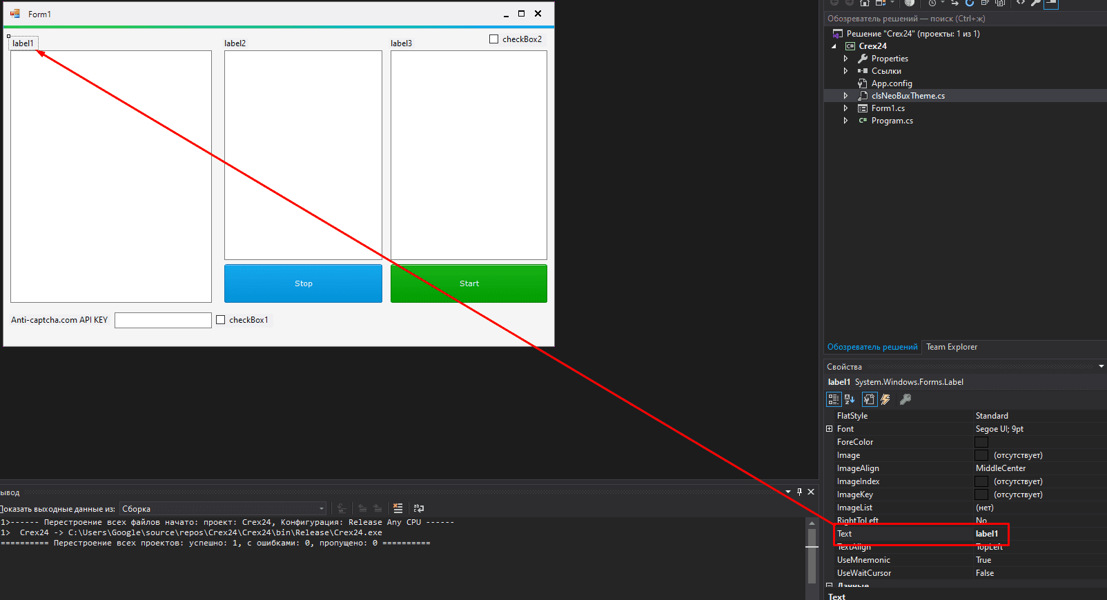1107x600 pixels.
Task: Sort properties alphabetically
Action: coord(850,399)
